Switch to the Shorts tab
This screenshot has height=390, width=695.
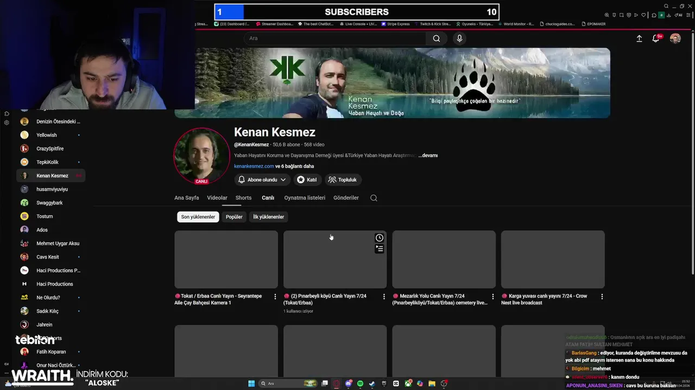pyautogui.click(x=243, y=198)
